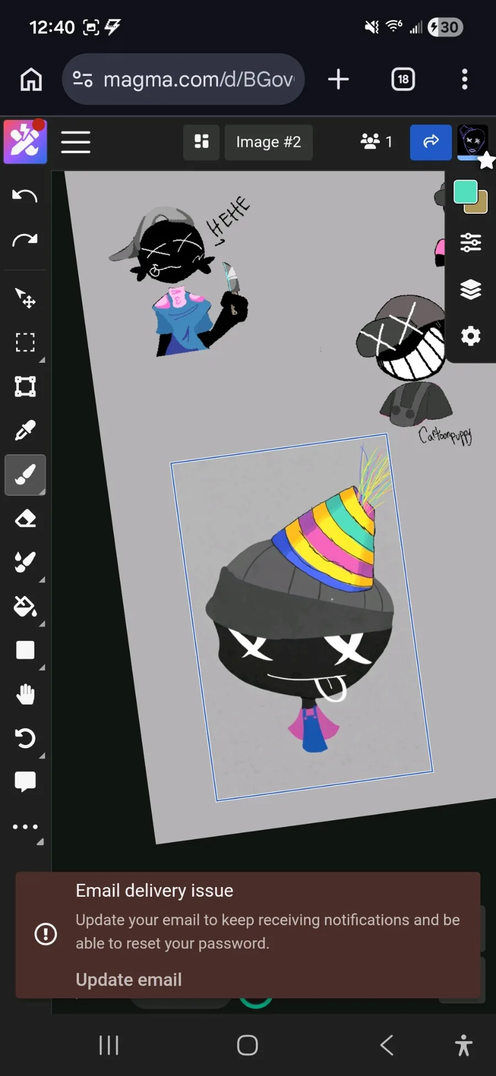Open the Layers panel
The width and height of the screenshot is (496, 1076).
point(471,289)
